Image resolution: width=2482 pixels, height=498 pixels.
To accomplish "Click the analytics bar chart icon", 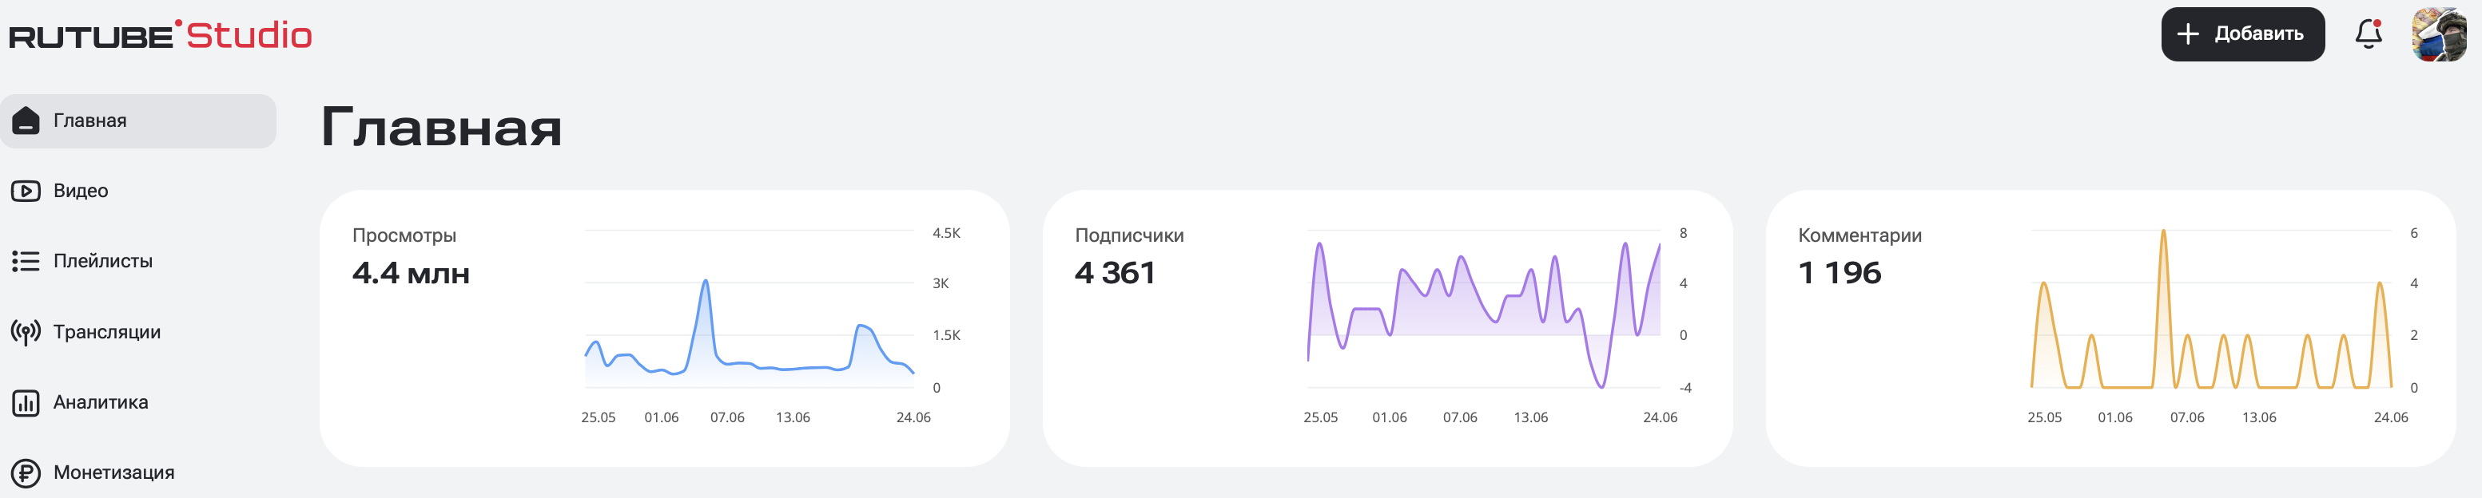I will (x=26, y=403).
